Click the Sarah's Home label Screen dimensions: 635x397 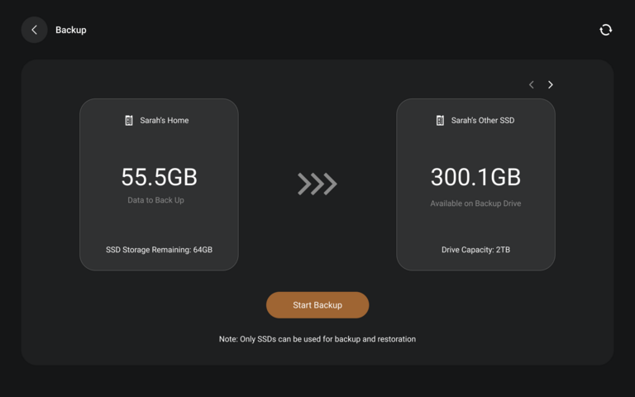(165, 120)
